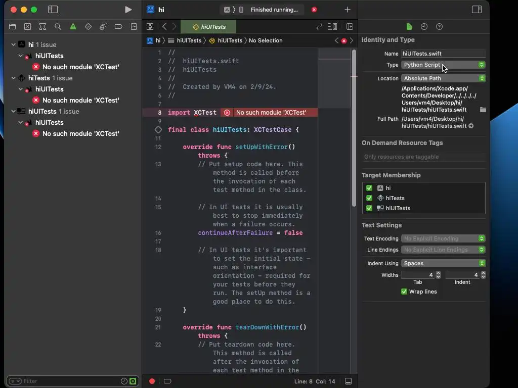Collapse the hiTests issue group
This screenshot has height=388, width=518.
pos(14,78)
